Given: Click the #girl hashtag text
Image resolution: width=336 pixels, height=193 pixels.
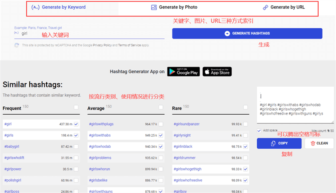Looking at the screenshot, I should [8, 124].
